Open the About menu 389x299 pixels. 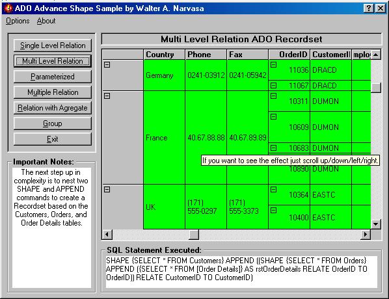click(x=46, y=21)
